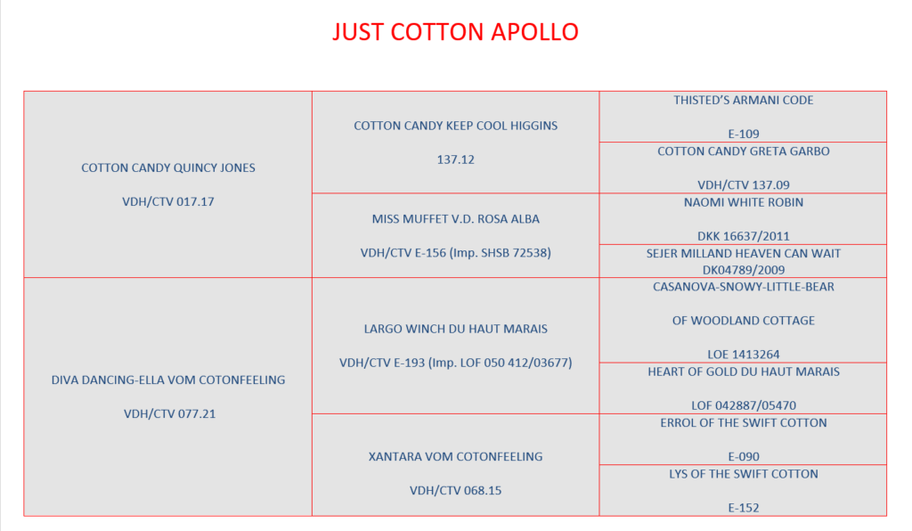The width and height of the screenshot is (912, 531).
Task: Select the COTTON CANDY QUINCY JONES cell
Action: coord(168,184)
